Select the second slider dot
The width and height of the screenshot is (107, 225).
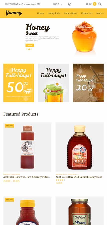coord(29,49)
